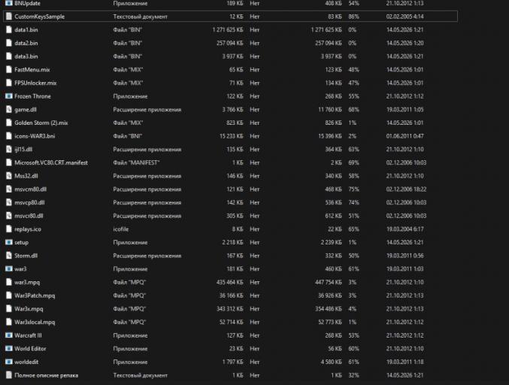Screen dimensions: 509x385
Task: Click the date 02.02.2005 4:14 of CustomKeysSample
Action: (404, 17)
